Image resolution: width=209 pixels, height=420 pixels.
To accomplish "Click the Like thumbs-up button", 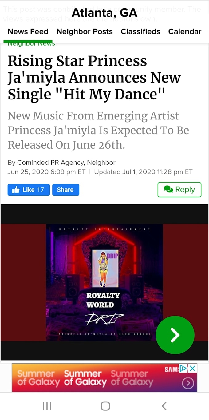I will [29, 190].
